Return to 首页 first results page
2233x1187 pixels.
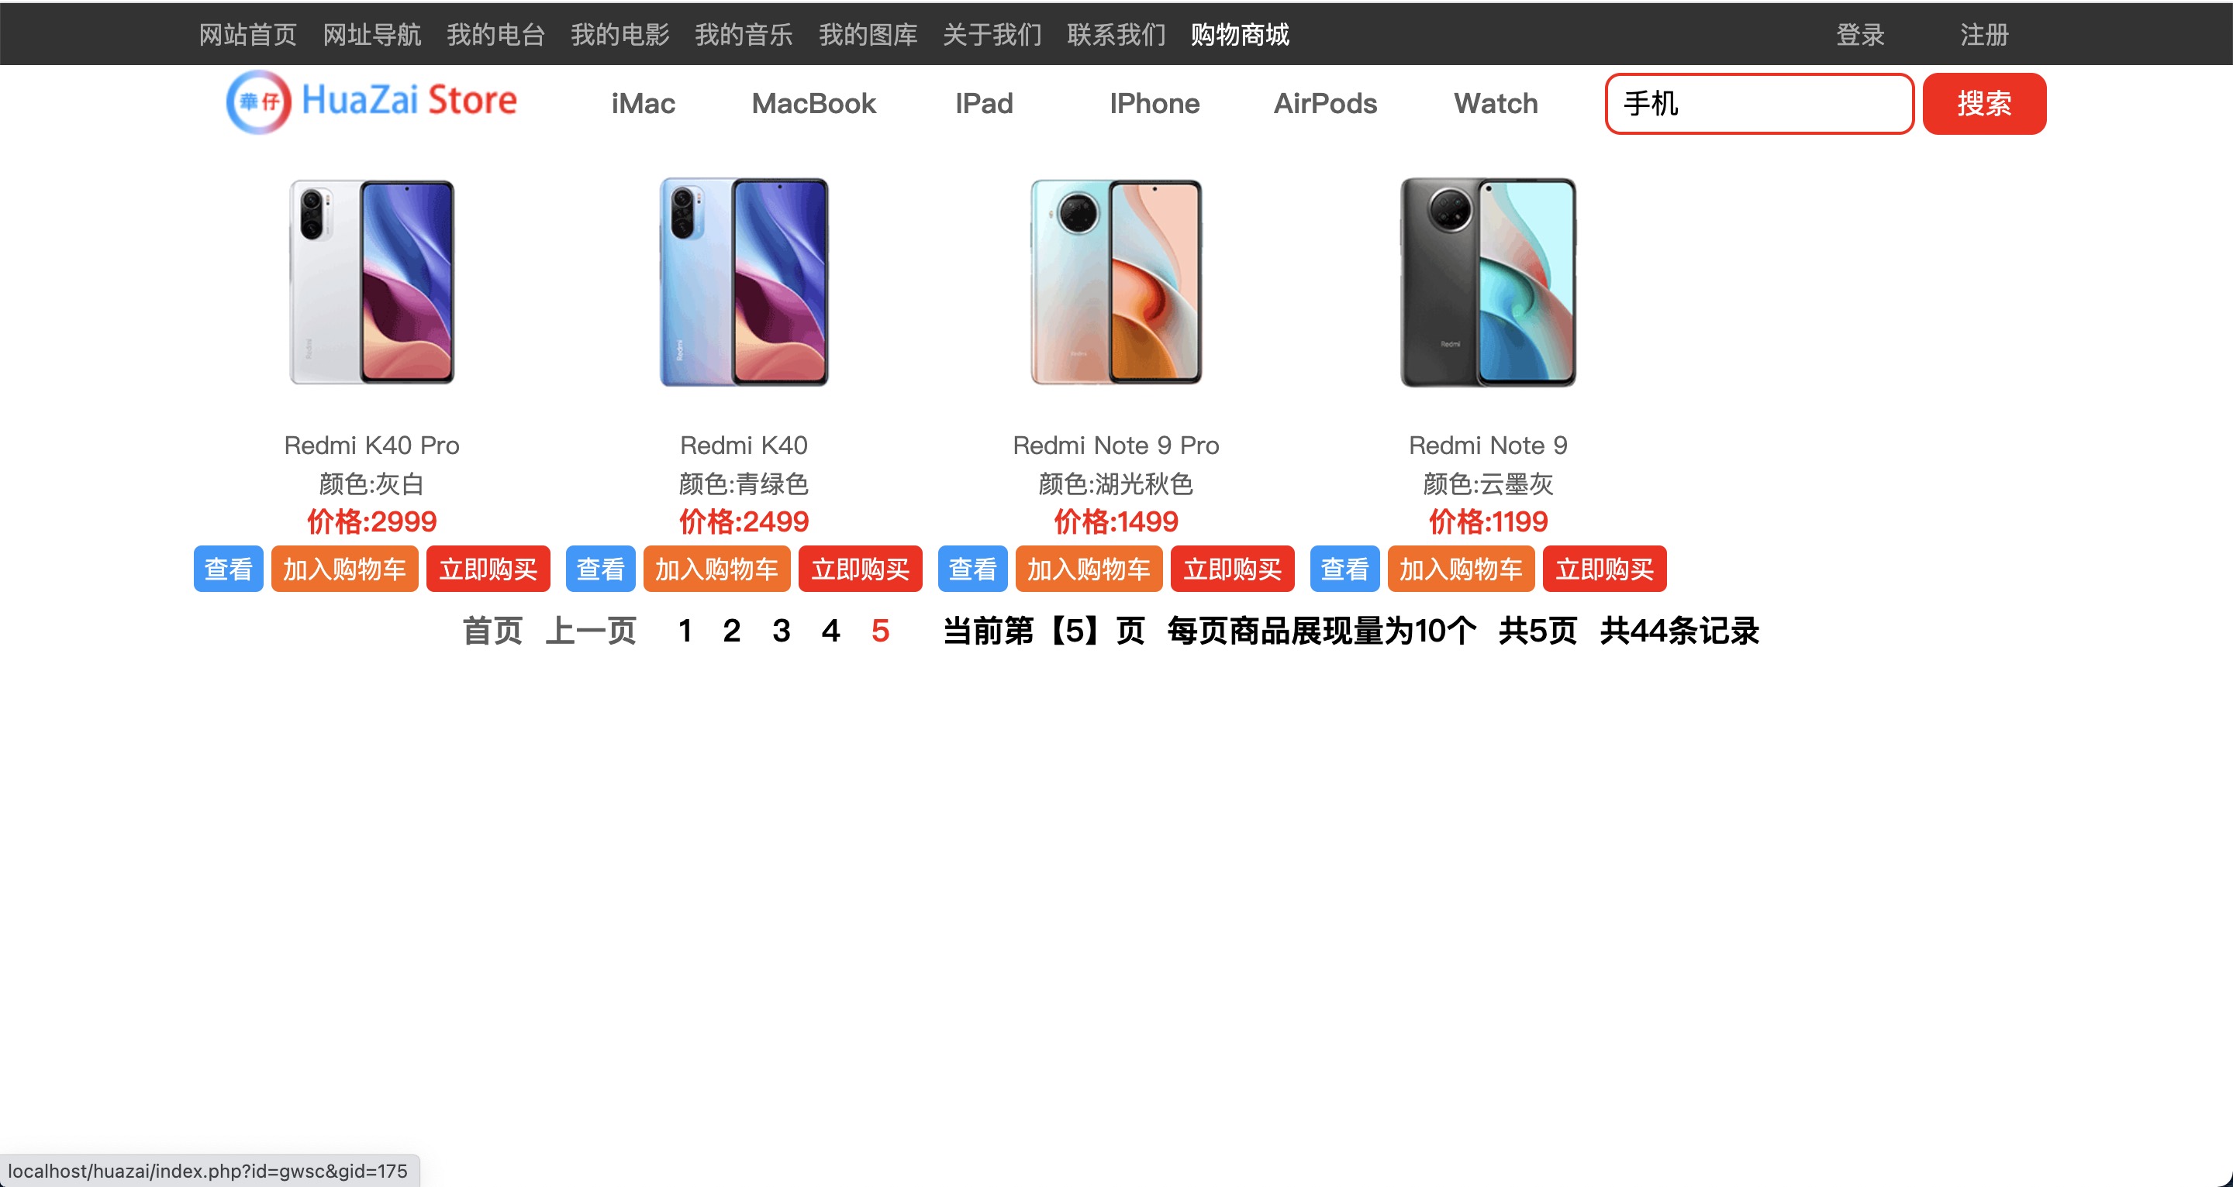coord(492,631)
